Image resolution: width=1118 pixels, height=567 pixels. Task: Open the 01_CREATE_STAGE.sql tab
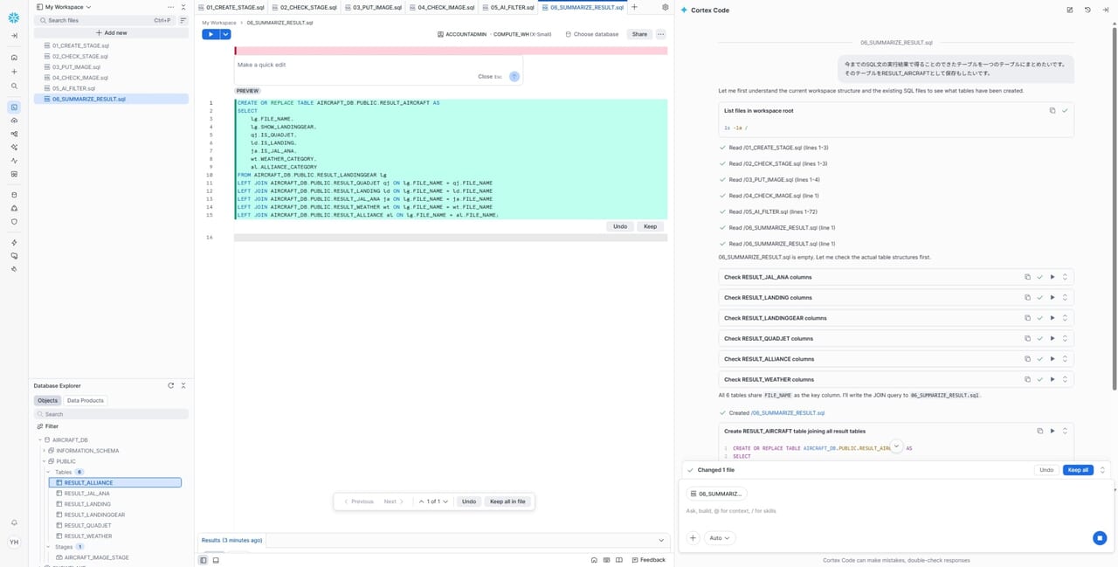click(231, 7)
